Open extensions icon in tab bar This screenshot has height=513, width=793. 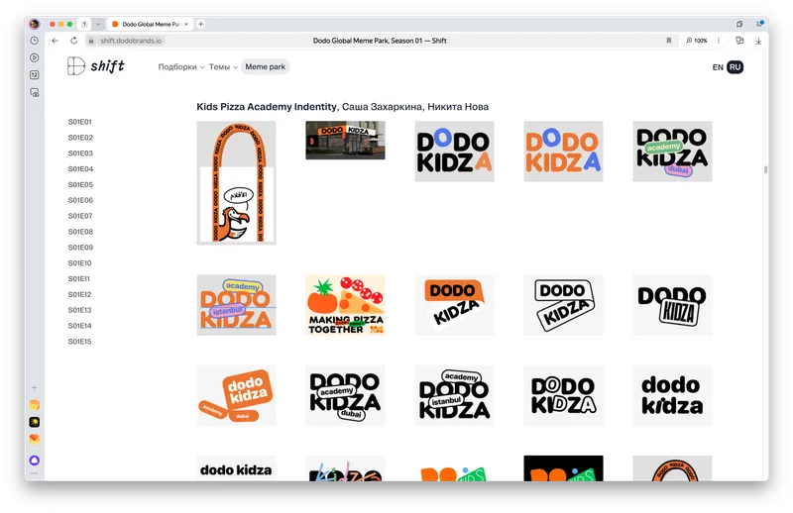(x=739, y=24)
